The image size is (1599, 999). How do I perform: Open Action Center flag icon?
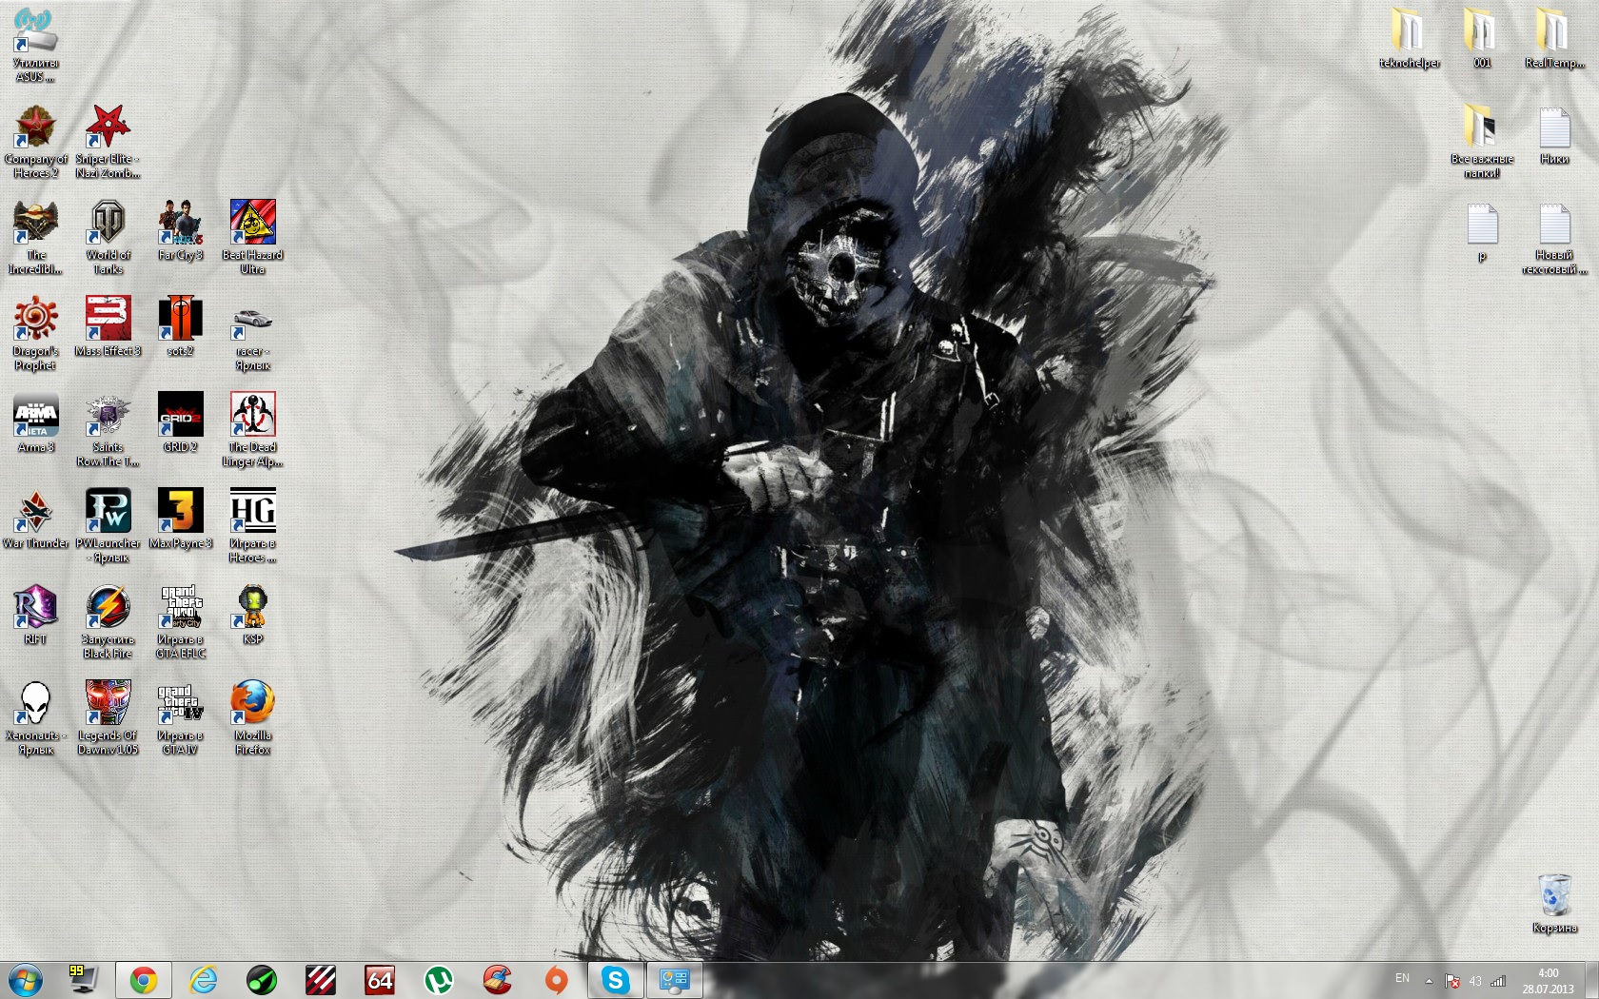point(1452,981)
